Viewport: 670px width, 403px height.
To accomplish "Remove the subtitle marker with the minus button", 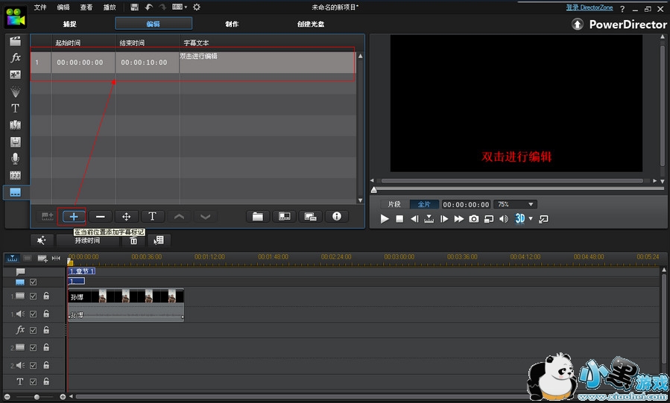I will [x=100, y=216].
